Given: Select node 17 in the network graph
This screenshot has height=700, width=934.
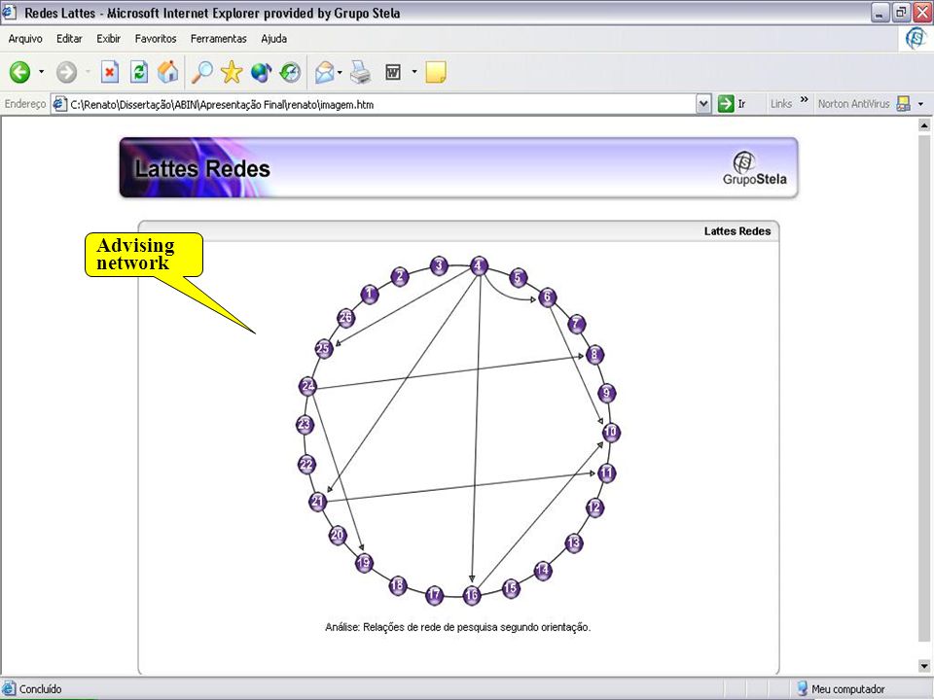Looking at the screenshot, I should point(435,594).
